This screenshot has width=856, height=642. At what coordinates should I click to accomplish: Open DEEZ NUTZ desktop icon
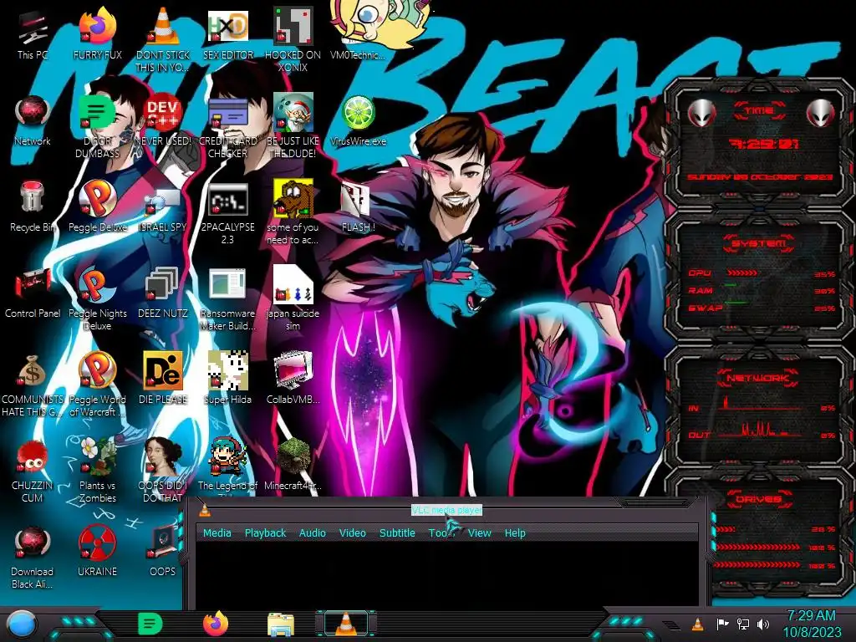[x=162, y=293]
